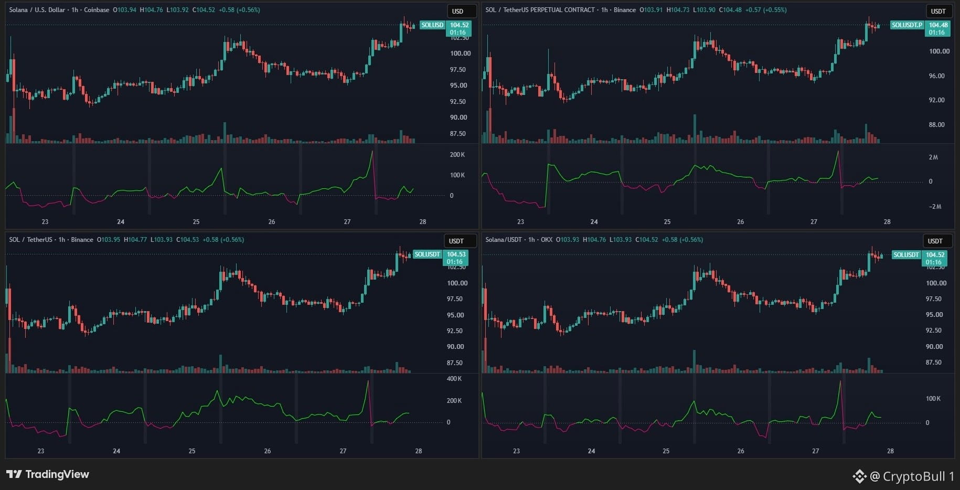
Task: Click the −2M indicator axis label
Action: 935,207
